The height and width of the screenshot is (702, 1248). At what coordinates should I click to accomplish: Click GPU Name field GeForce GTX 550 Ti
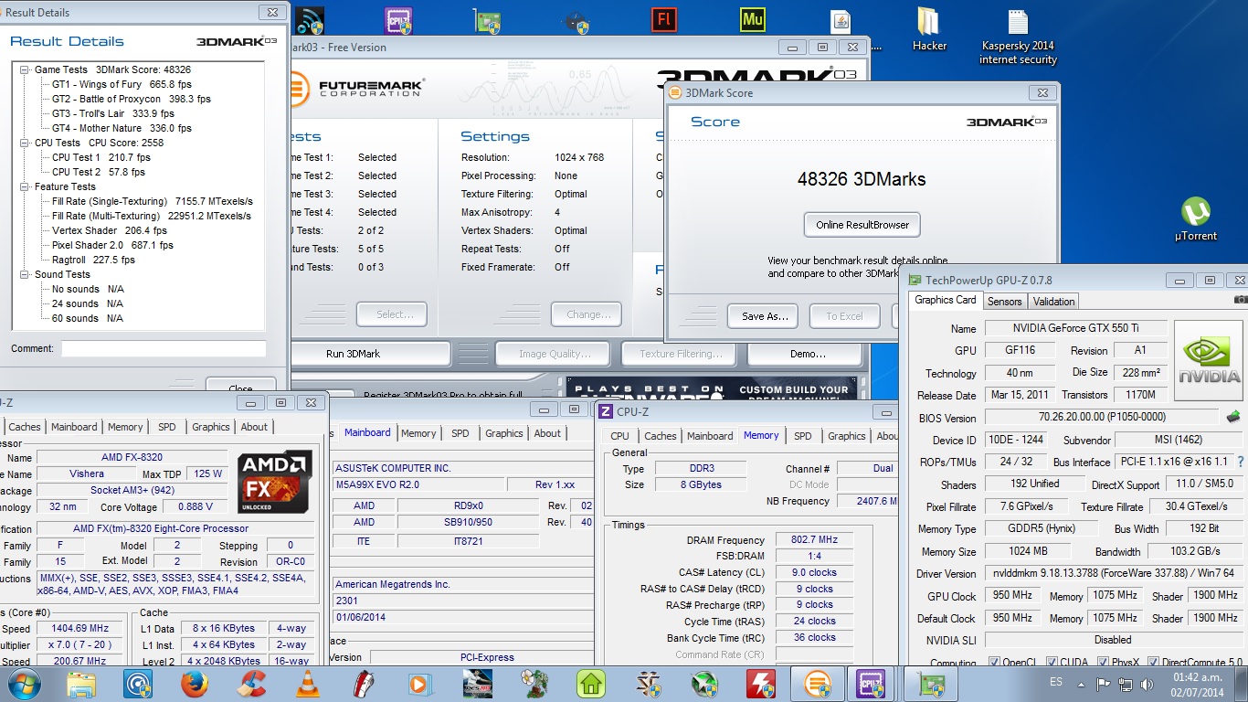pos(1075,328)
